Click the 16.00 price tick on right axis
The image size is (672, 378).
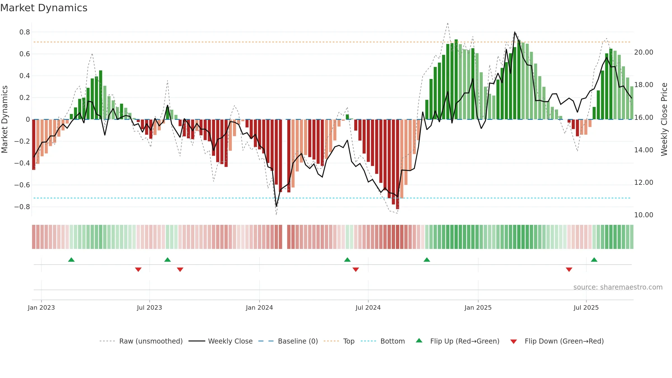644,118
